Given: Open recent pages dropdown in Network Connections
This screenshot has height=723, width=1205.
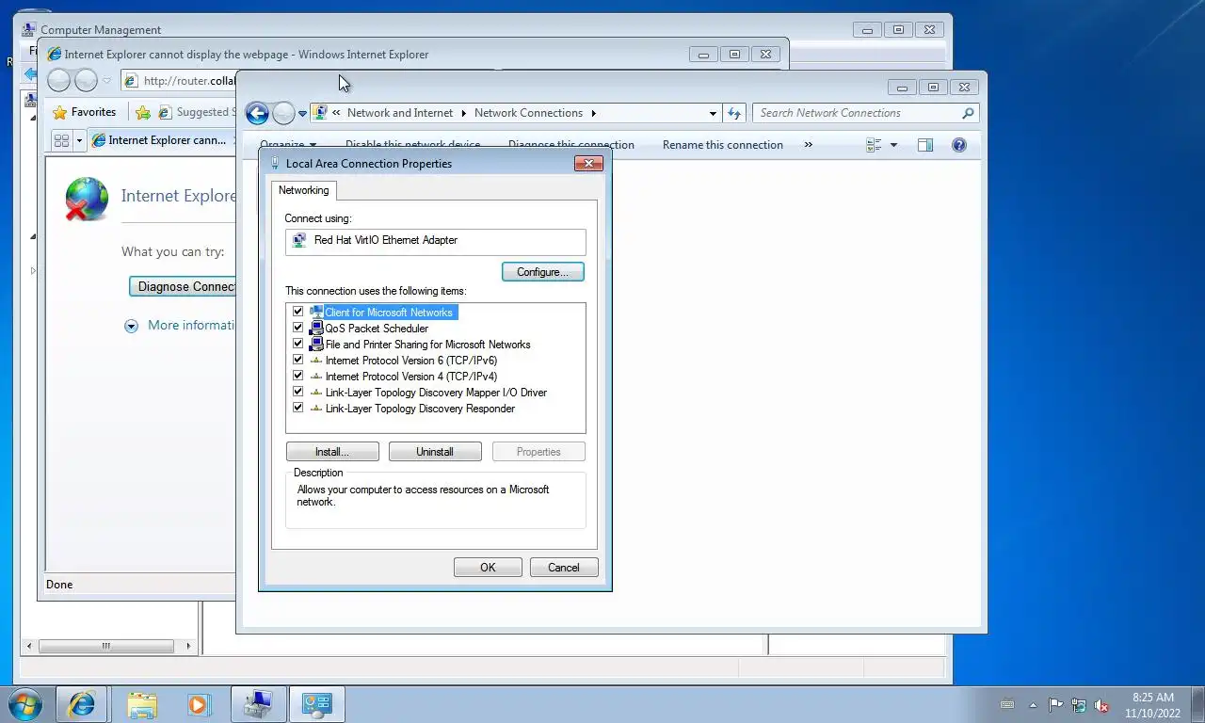Looking at the screenshot, I should click(x=302, y=114).
